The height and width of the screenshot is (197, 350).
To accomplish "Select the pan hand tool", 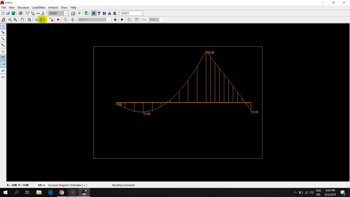I will pyautogui.click(x=22, y=20).
